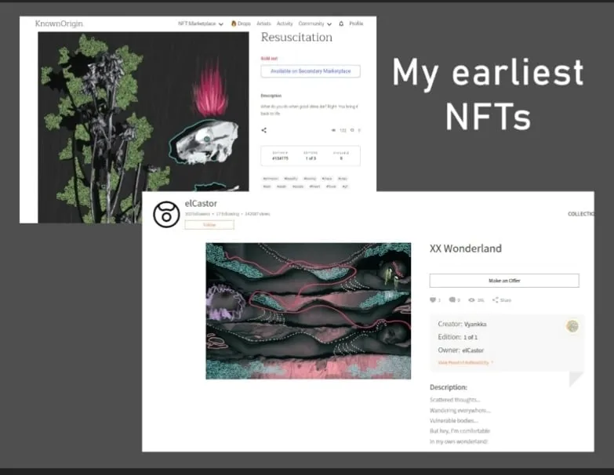Go to the Artists page
Viewport: 614px width, 475px height.
pos(263,24)
